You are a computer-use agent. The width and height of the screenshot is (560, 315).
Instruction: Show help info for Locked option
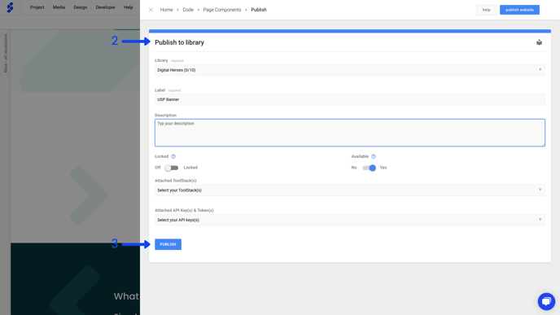[x=173, y=156]
